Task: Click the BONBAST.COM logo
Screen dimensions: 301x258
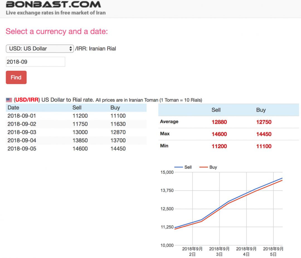Action: (x=53, y=4)
